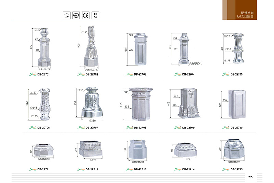Click the CE certification icon
Screen dimensions: 274x183
click(86, 15)
